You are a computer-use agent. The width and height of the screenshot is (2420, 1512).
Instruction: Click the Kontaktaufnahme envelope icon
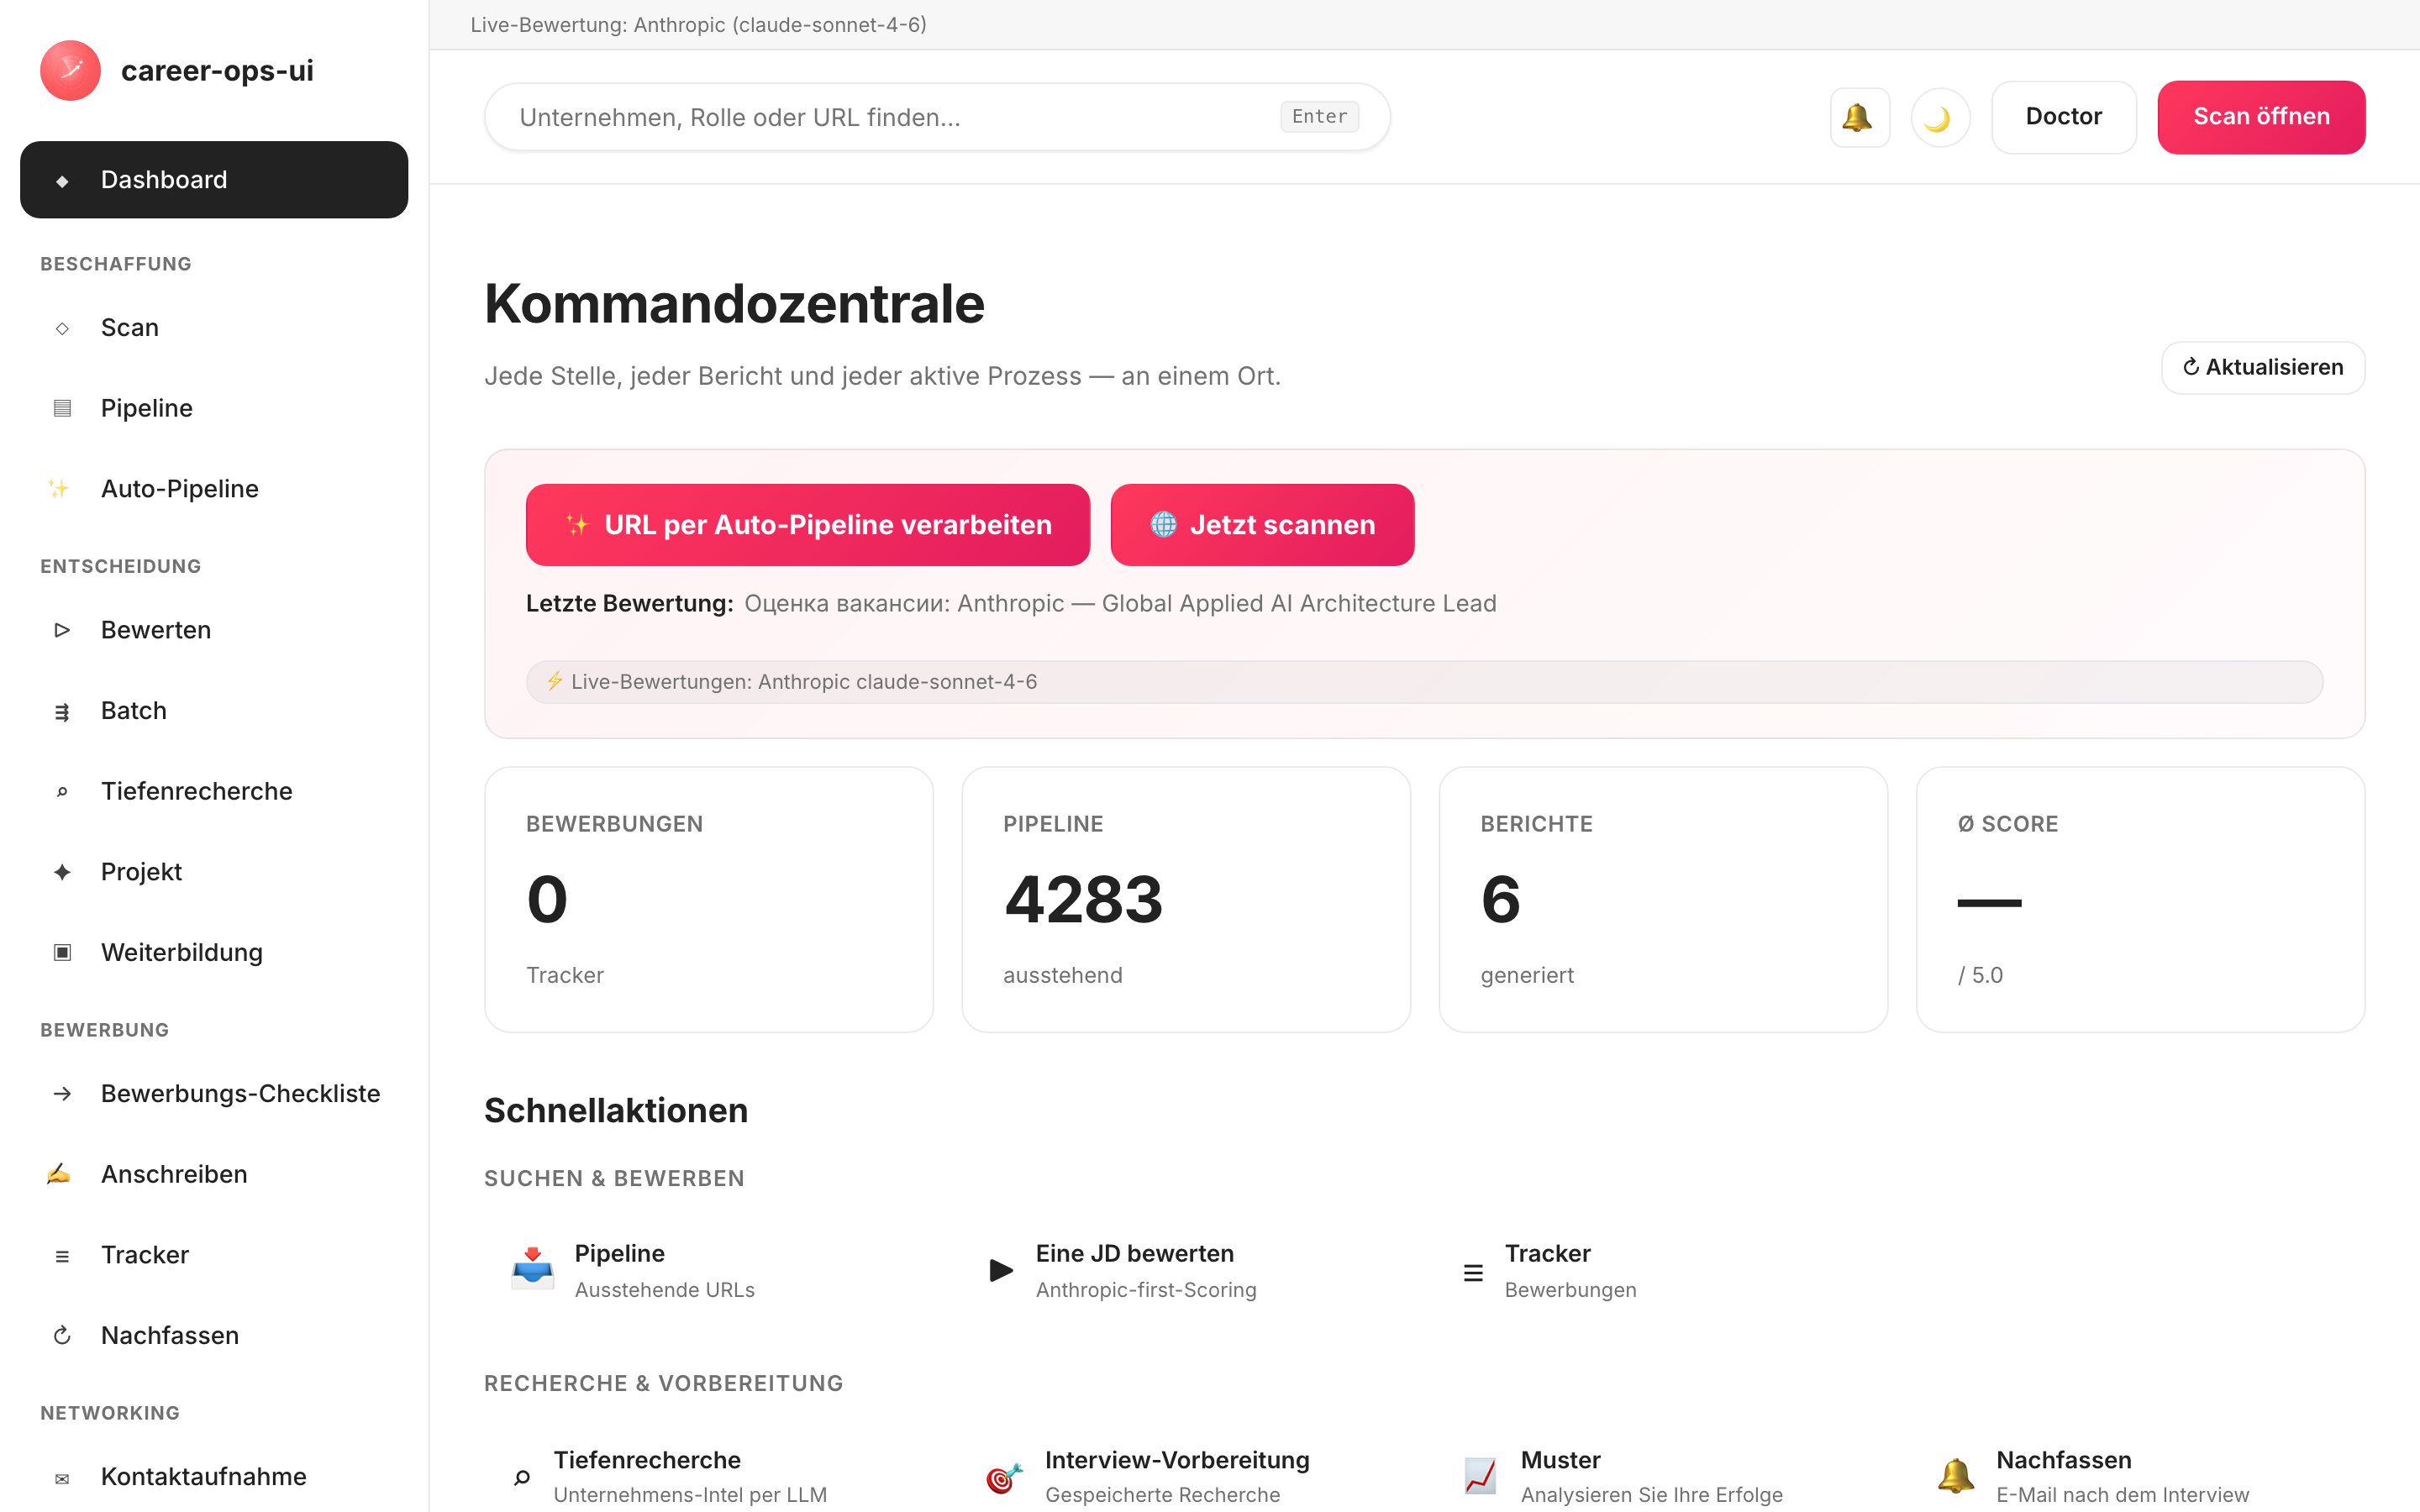[62, 1478]
